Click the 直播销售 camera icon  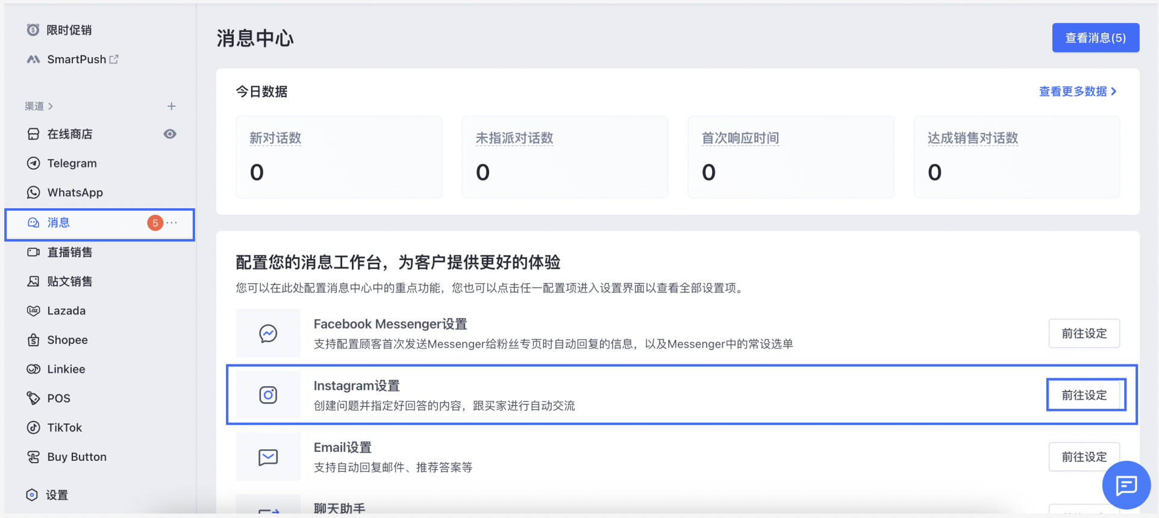[33, 252]
